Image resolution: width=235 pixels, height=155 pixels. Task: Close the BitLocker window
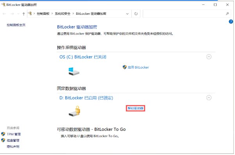tap(227, 5)
